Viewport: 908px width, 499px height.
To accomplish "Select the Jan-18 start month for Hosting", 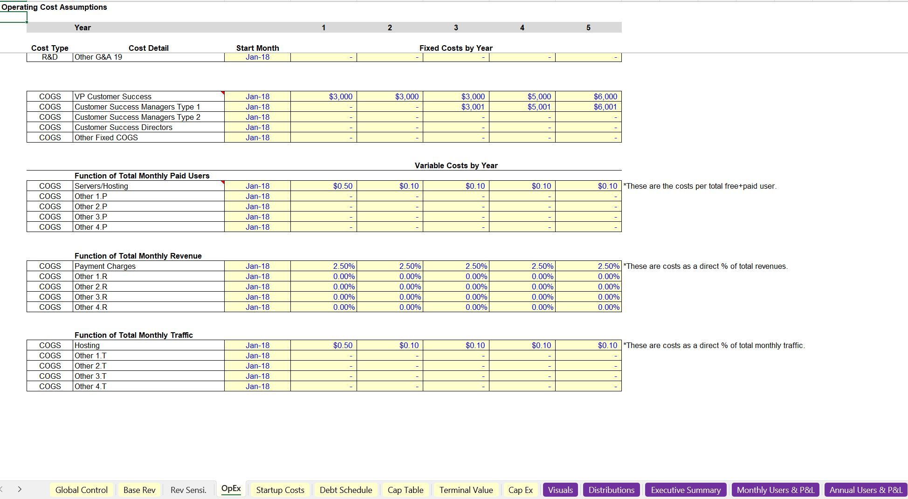I will (257, 345).
